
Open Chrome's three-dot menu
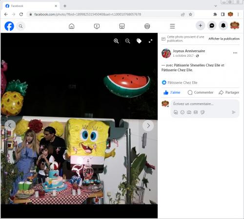[x=238, y=14]
